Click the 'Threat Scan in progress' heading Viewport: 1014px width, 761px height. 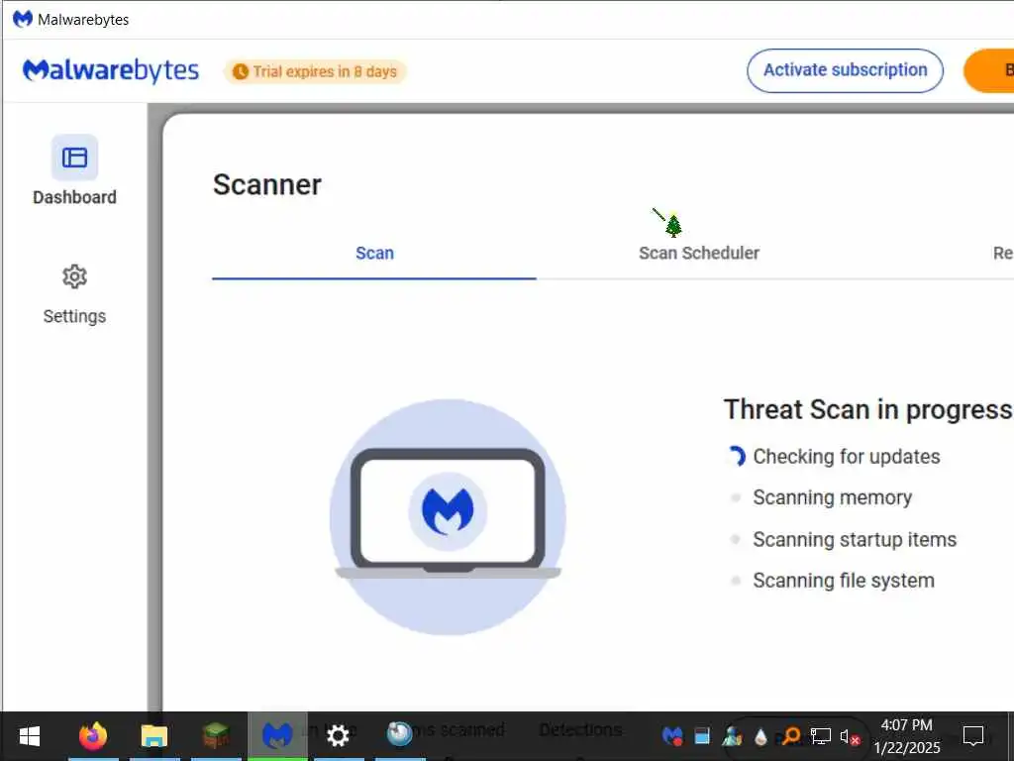867,409
